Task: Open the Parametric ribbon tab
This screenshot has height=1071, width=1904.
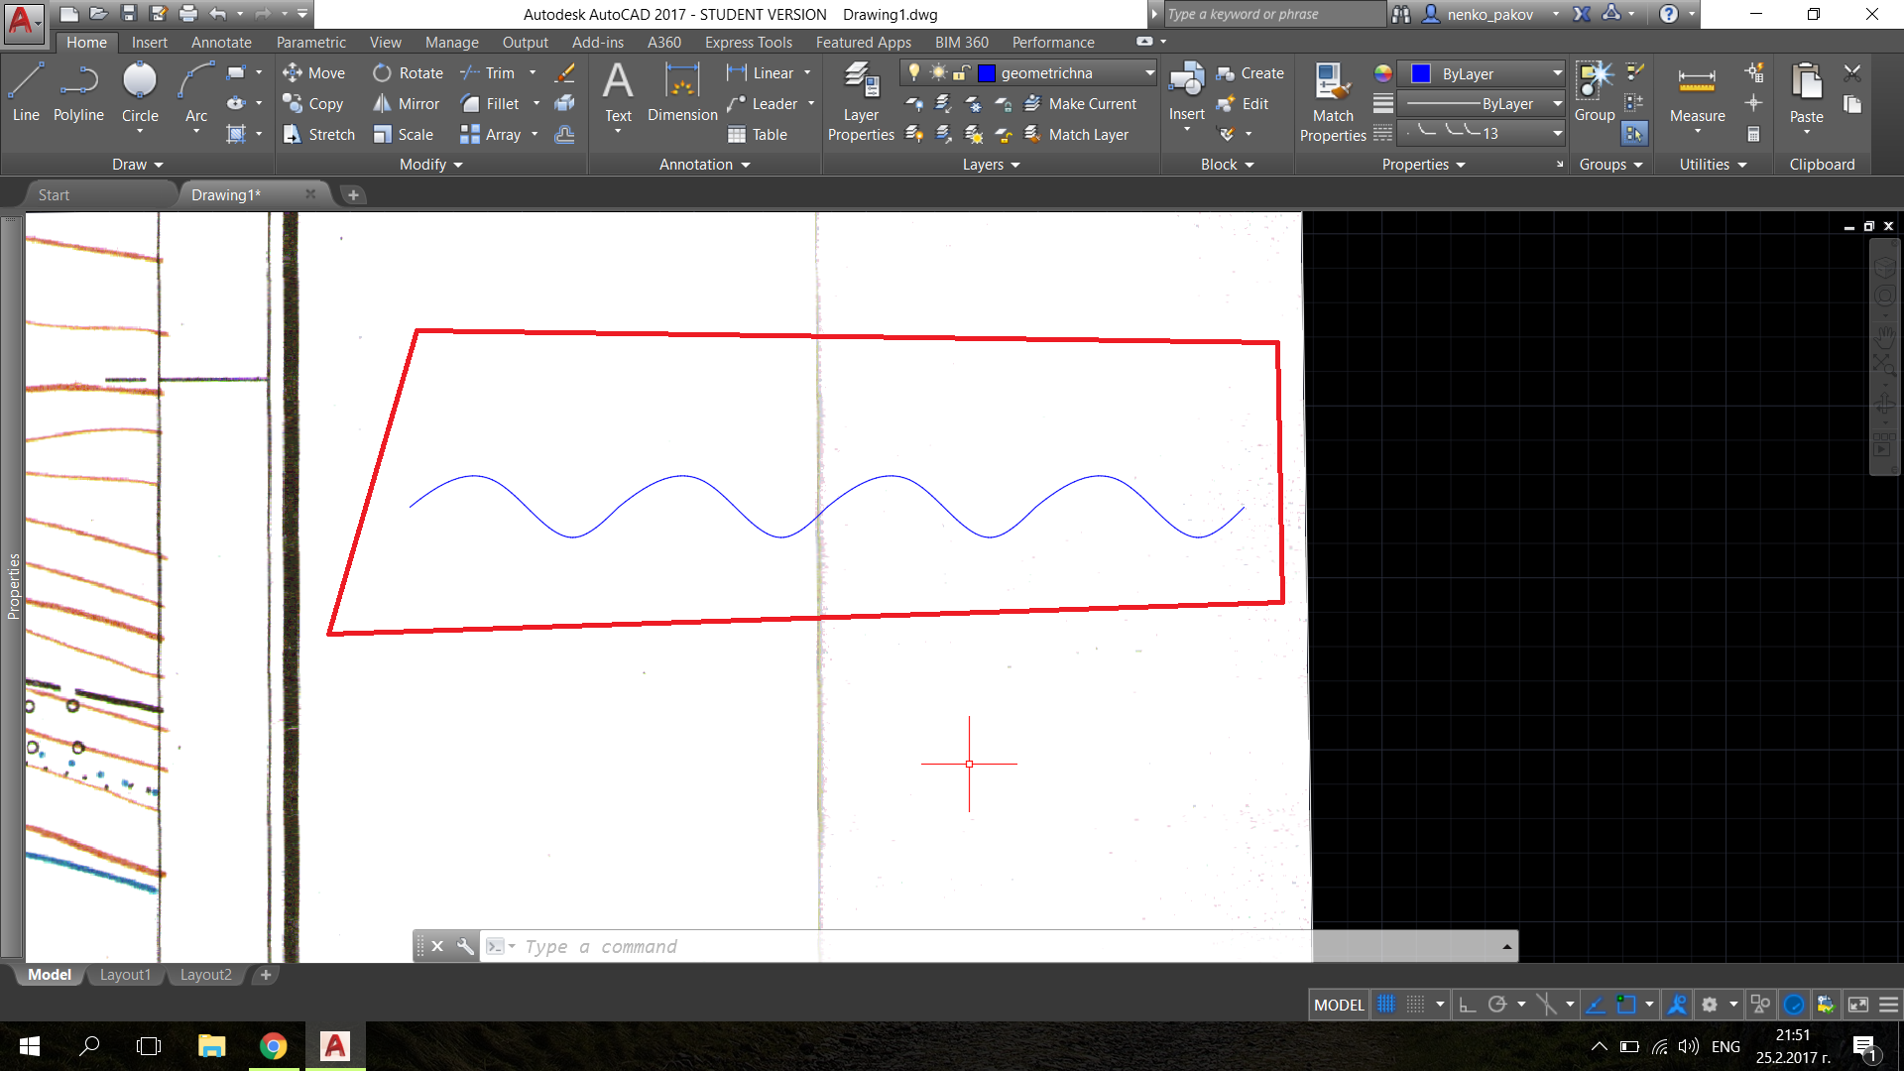Action: tap(311, 43)
